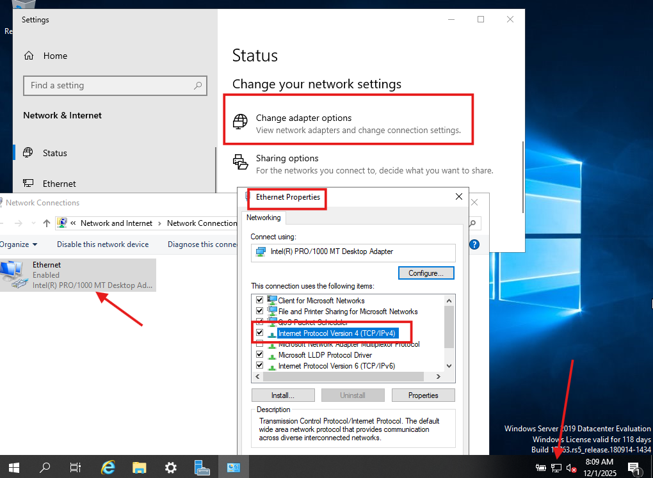
Task: Click the muted volume icon in tray
Action: pyautogui.click(x=571, y=468)
